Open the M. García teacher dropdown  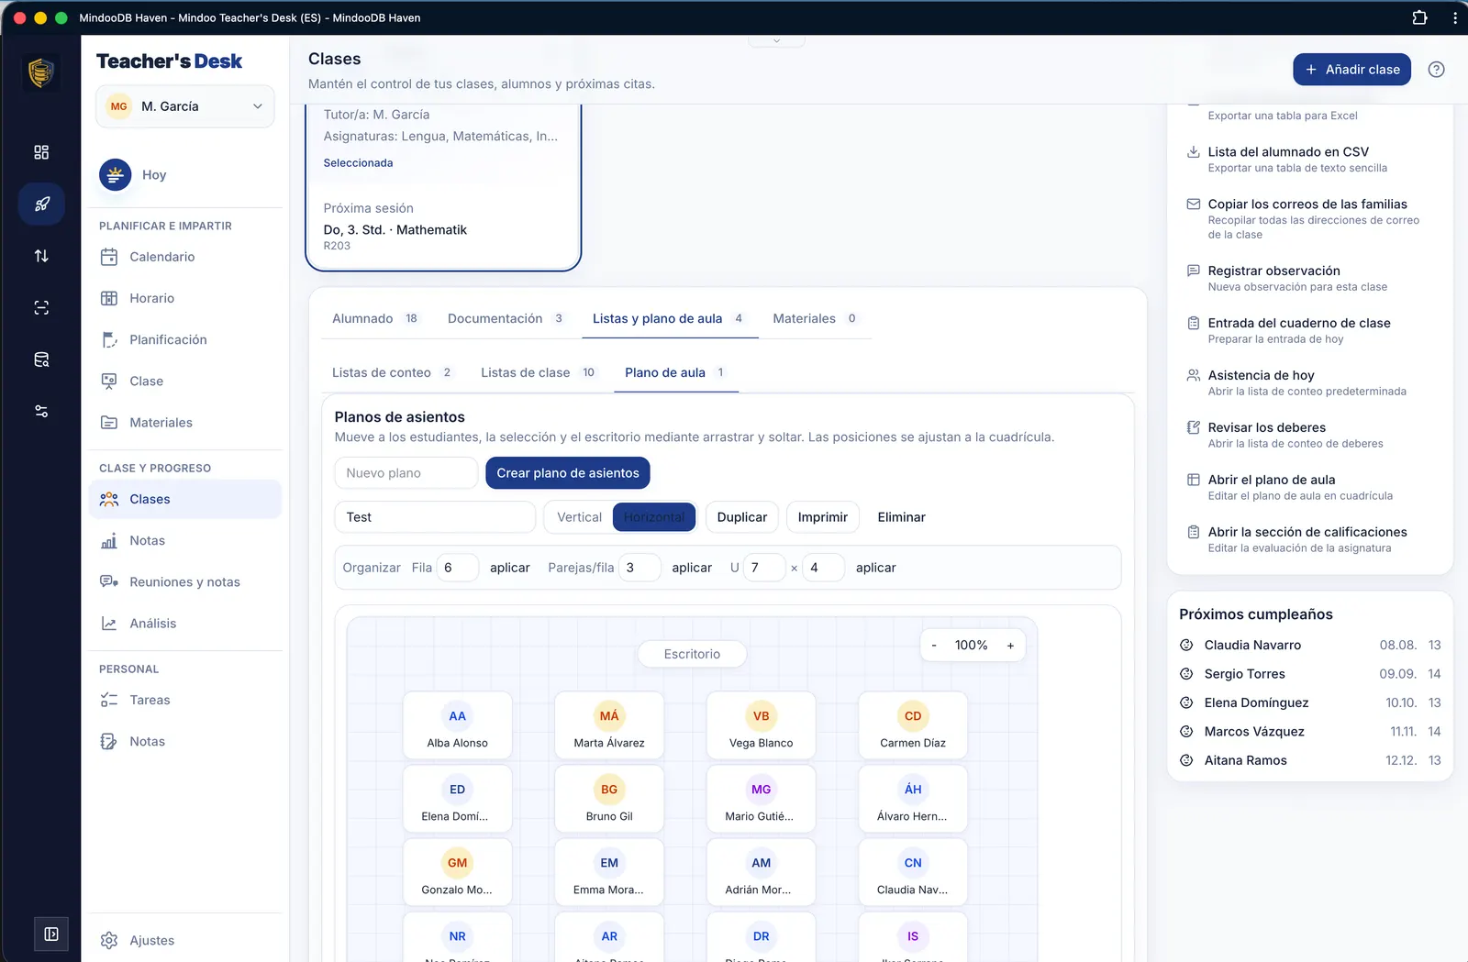(x=185, y=106)
